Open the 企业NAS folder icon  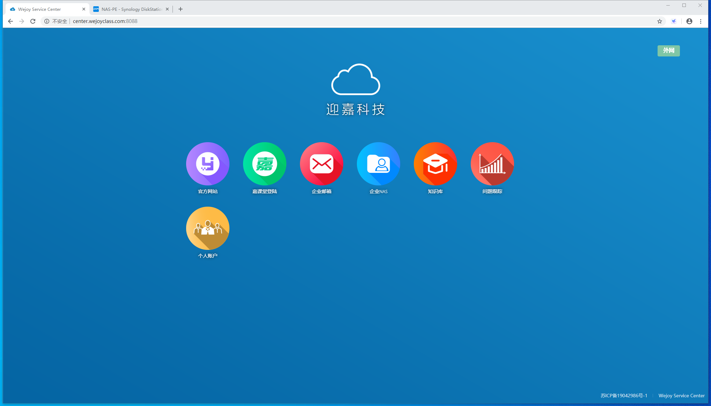pos(378,164)
